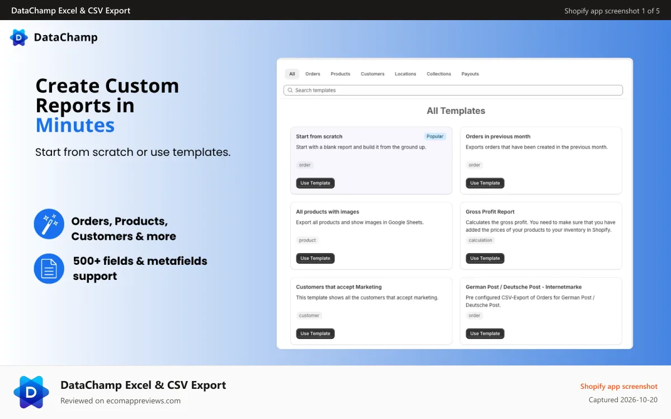Click the search magnifier icon in templates field

[291, 91]
